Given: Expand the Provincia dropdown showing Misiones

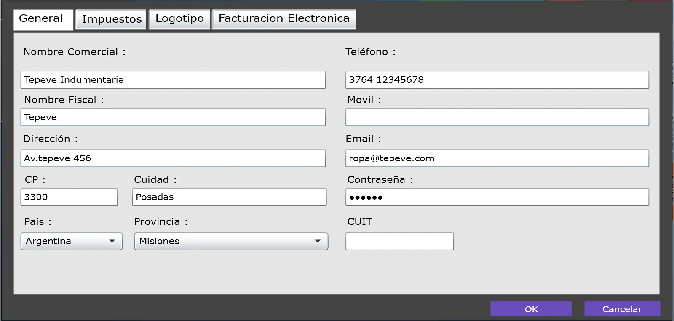Looking at the screenshot, I should tap(231, 241).
